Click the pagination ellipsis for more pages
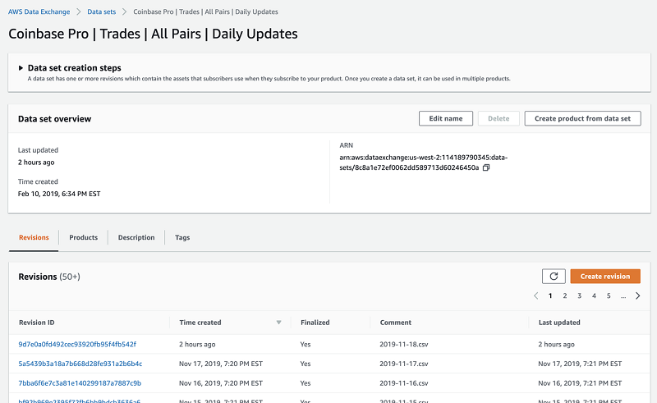The width and height of the screenshot is (657, 403). click(623, 295)
